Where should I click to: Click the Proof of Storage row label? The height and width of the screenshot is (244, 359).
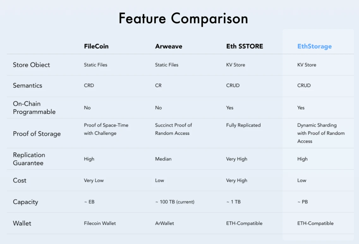(37, 134)
